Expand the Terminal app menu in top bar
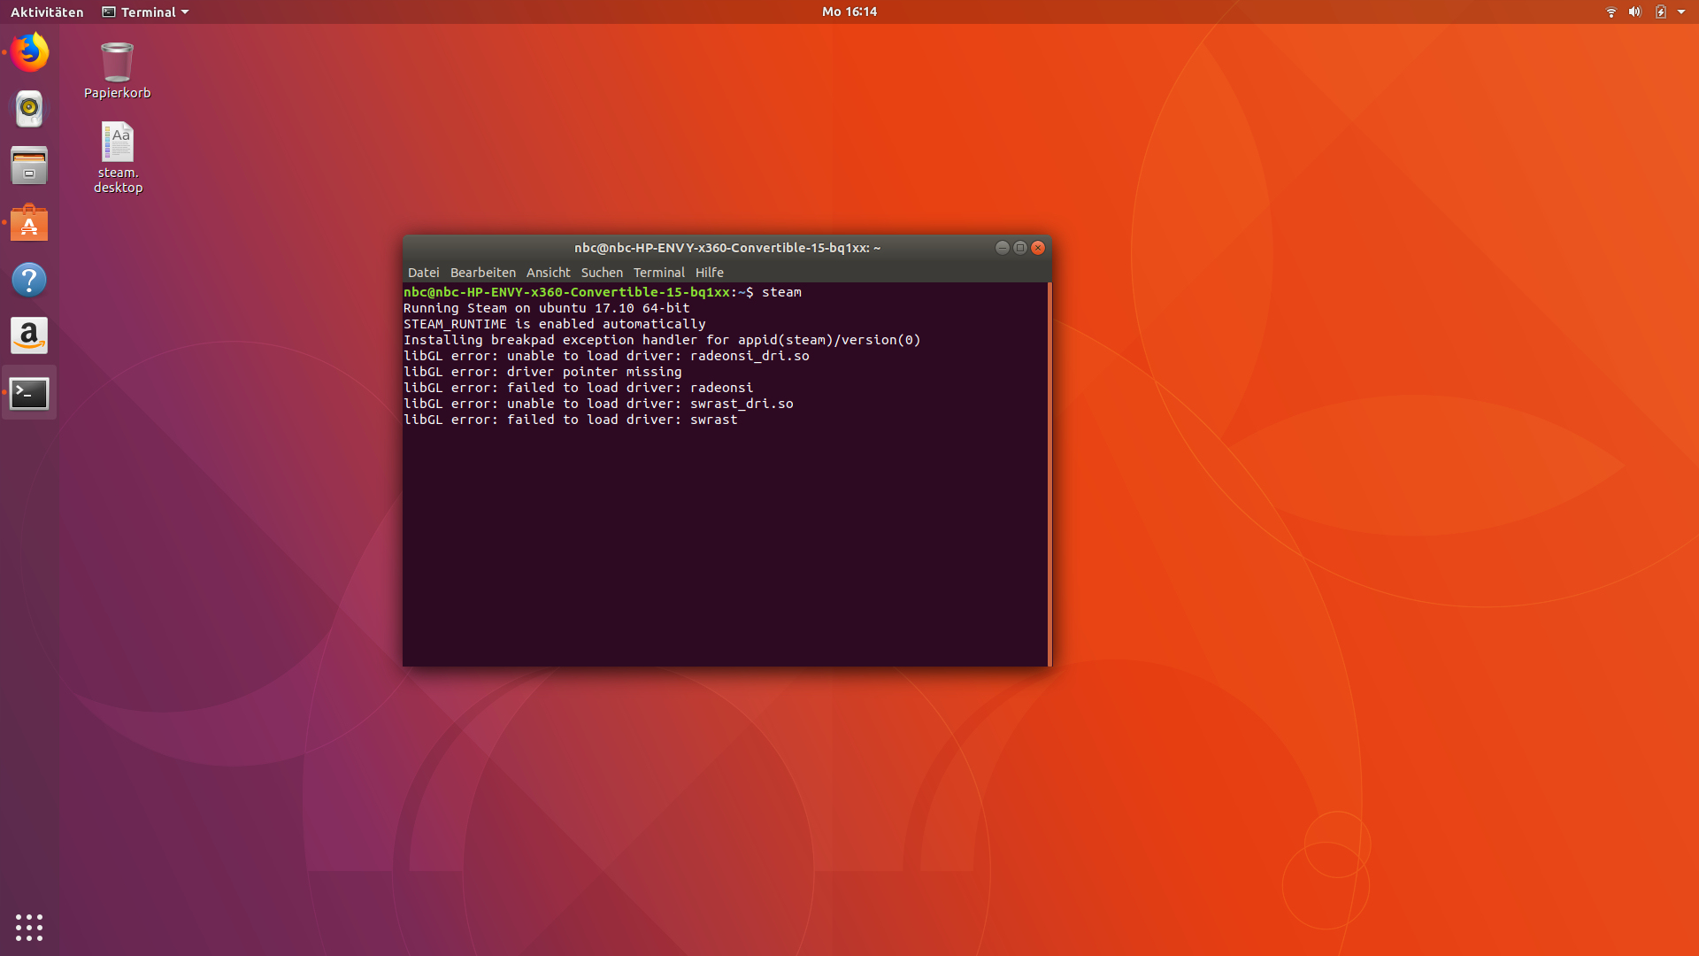 pyautogui.click(x=146, y=12)
